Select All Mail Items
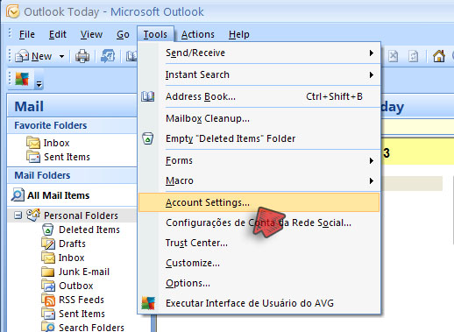 click(59, 195)
